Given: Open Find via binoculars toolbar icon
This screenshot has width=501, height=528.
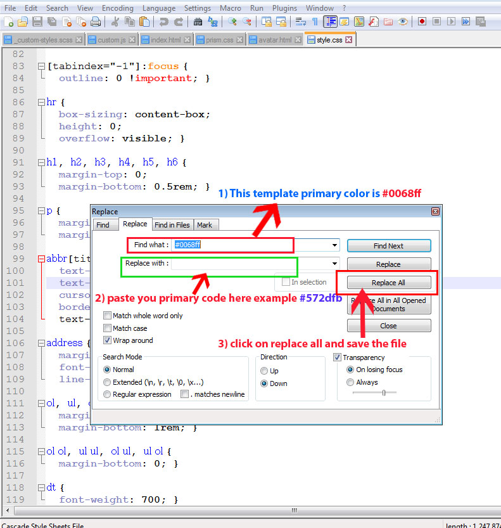Looking at the screenshot, I should point(198,22).
